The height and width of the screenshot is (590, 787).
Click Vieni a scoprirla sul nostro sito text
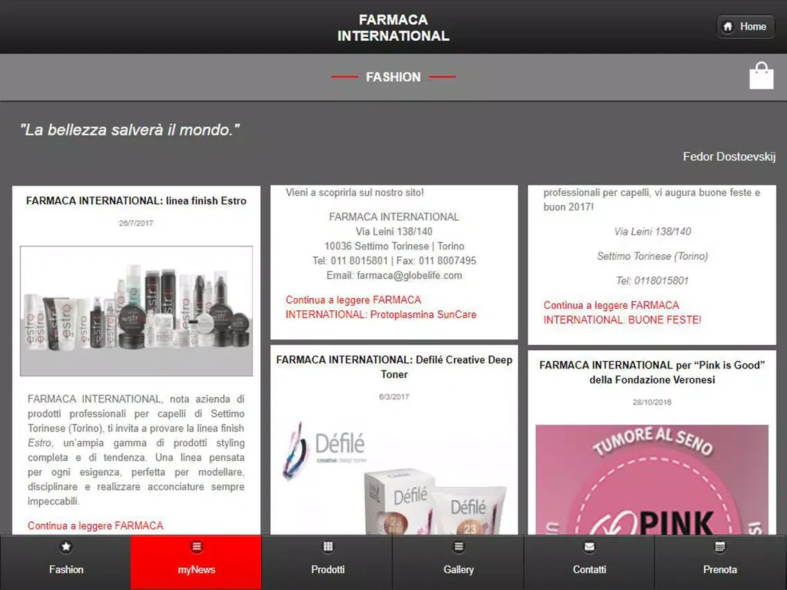pos(355,192)
